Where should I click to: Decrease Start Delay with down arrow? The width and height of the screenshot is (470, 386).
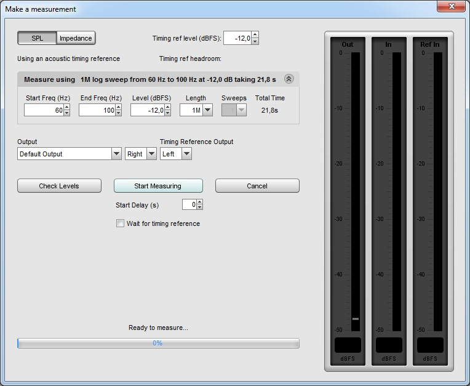(x=200, y=207)
